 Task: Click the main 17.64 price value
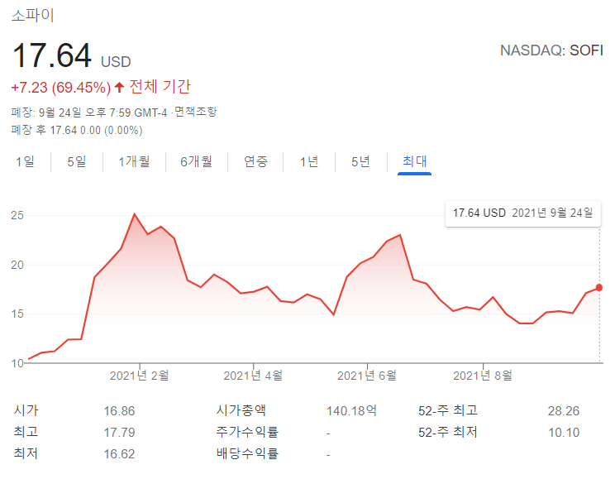pos(52,55)
